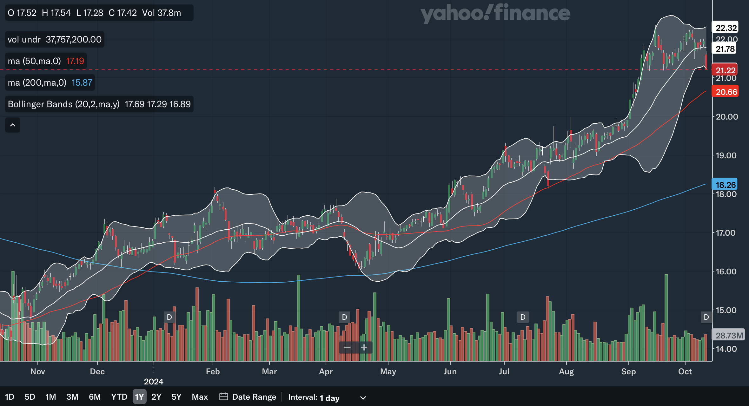This screenshot has height=406, width=749.
Task: Click the vol undr indicator label
Action: tap(24, 39)
